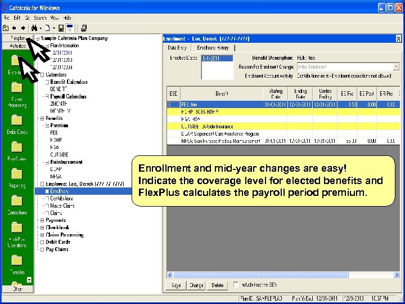The image size is (405, 304).
Task: Click the back arrow toolbar icon
Action: (x=14, y=28)
